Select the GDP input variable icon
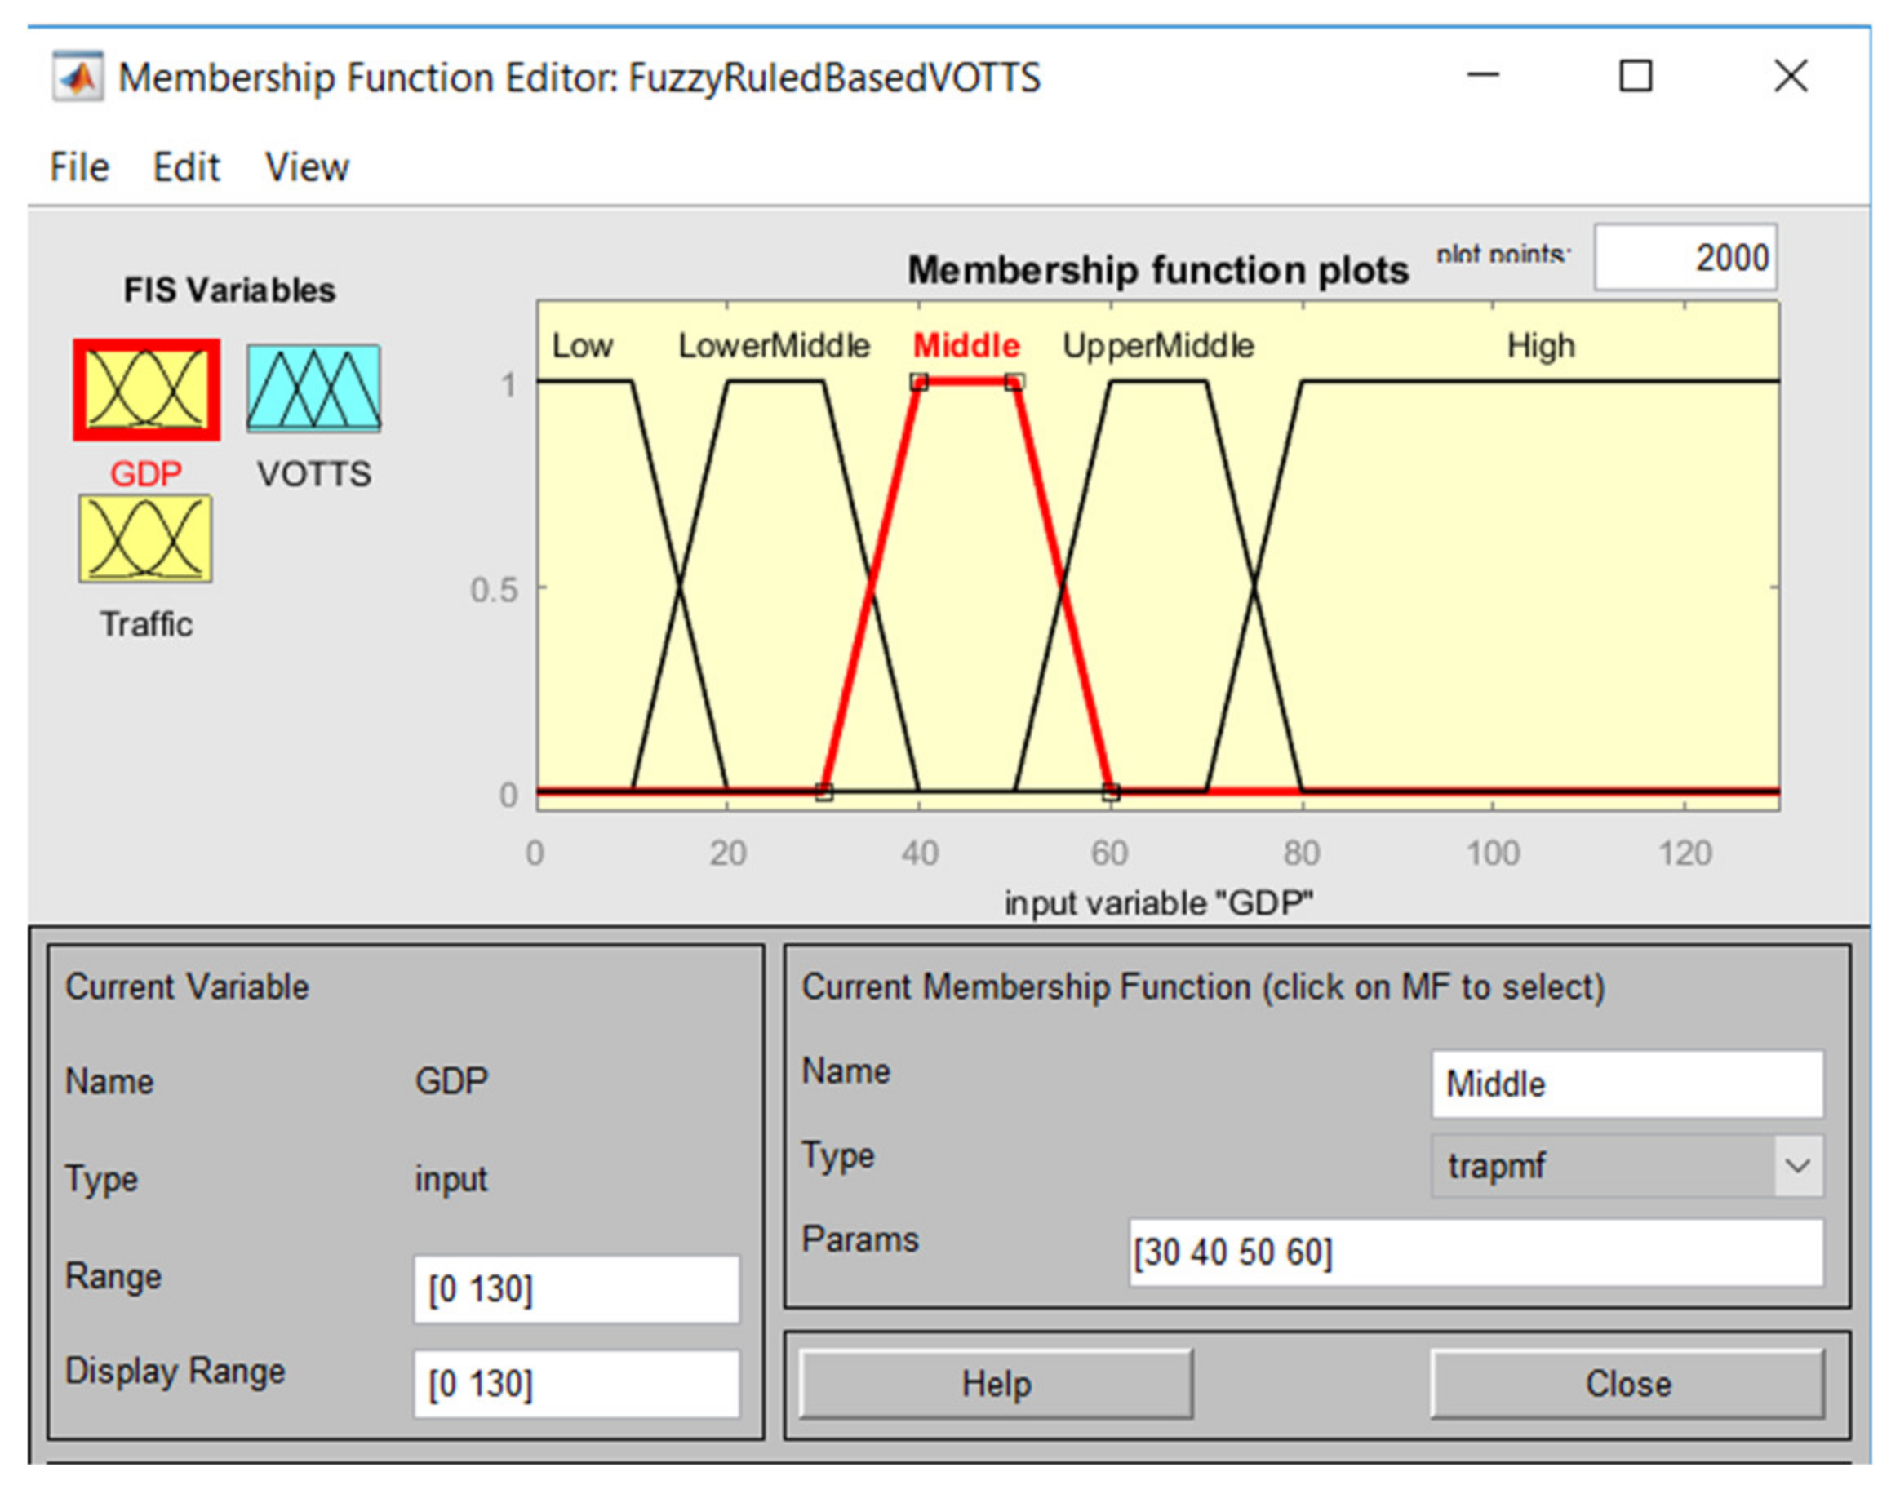This screenshot has height=1485, width=1900. click(146, 389)
